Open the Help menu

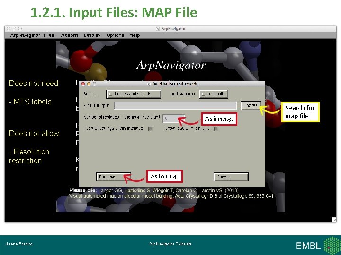[x=135, y=35]
